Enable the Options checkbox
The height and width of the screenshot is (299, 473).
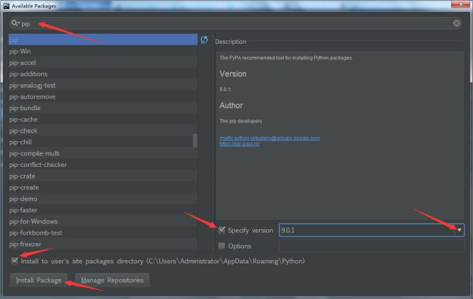pos(221,246)
